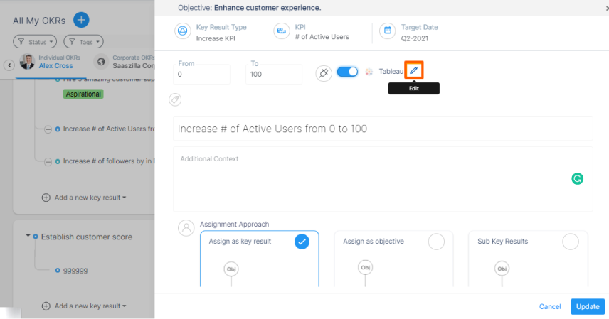Click into the Additional Context text area
This screenshot has width=609, height=319.
pyautogui.click(x=383, y=179)
